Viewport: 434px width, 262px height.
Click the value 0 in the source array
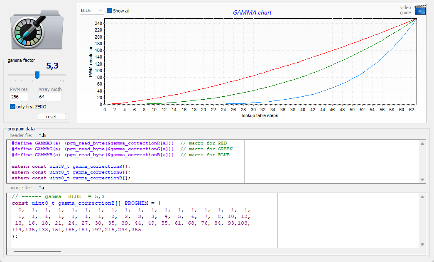click(20, 210)
